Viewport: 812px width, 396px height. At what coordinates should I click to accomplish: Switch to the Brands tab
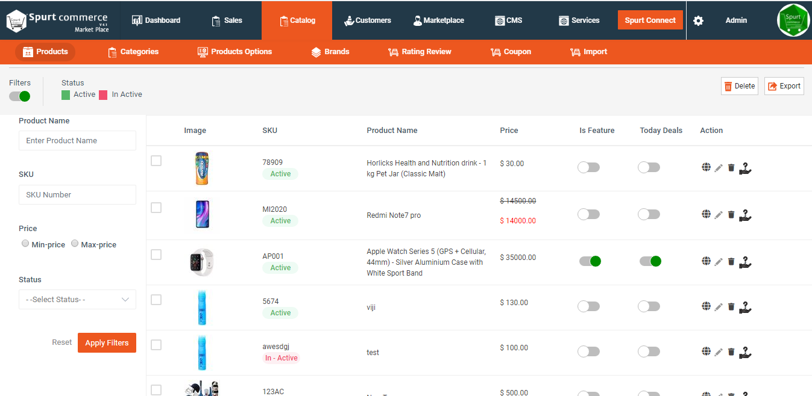tap(330, 52)
